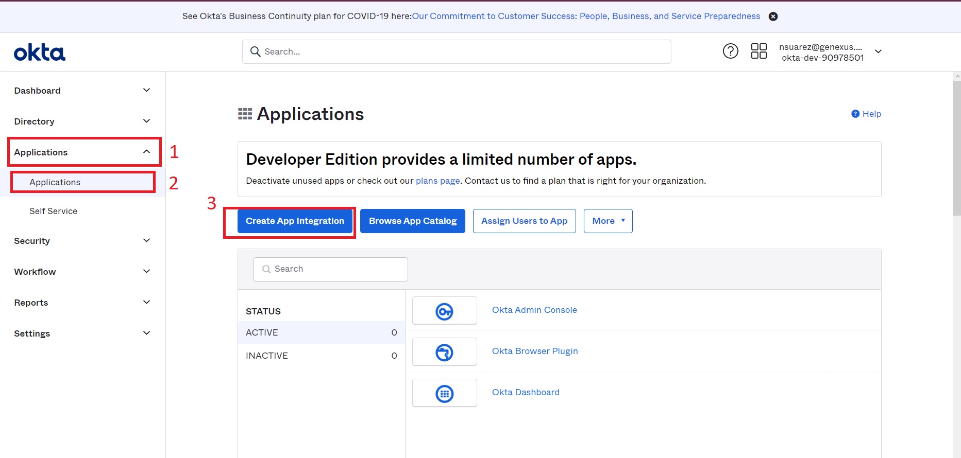Open the Okta Dashboard link
Screen dimensions: 961x458
click(x=526, y=392)
